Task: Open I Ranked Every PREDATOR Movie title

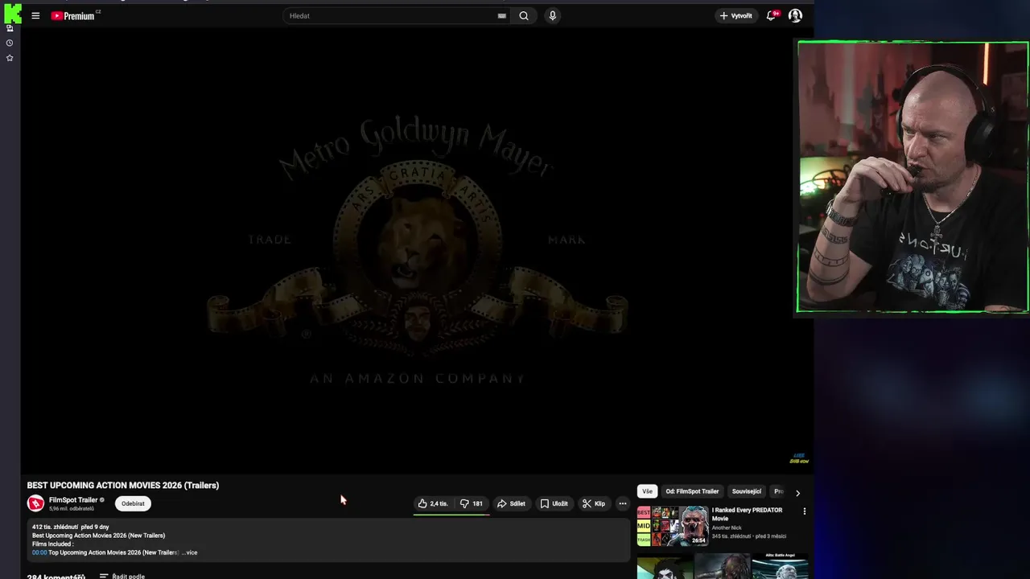Action: (747, 514)
